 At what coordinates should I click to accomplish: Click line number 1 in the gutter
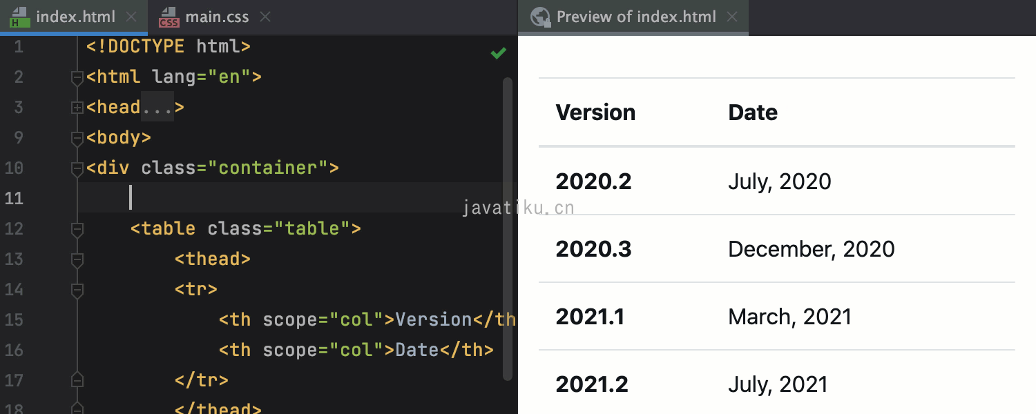tap(19, 47)
